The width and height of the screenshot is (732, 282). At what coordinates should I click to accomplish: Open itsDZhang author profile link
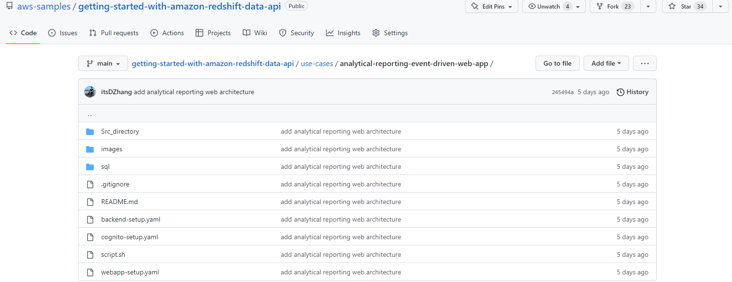click(117, 92)
